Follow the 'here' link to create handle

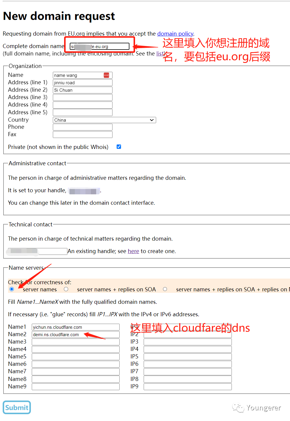(133, 251)
